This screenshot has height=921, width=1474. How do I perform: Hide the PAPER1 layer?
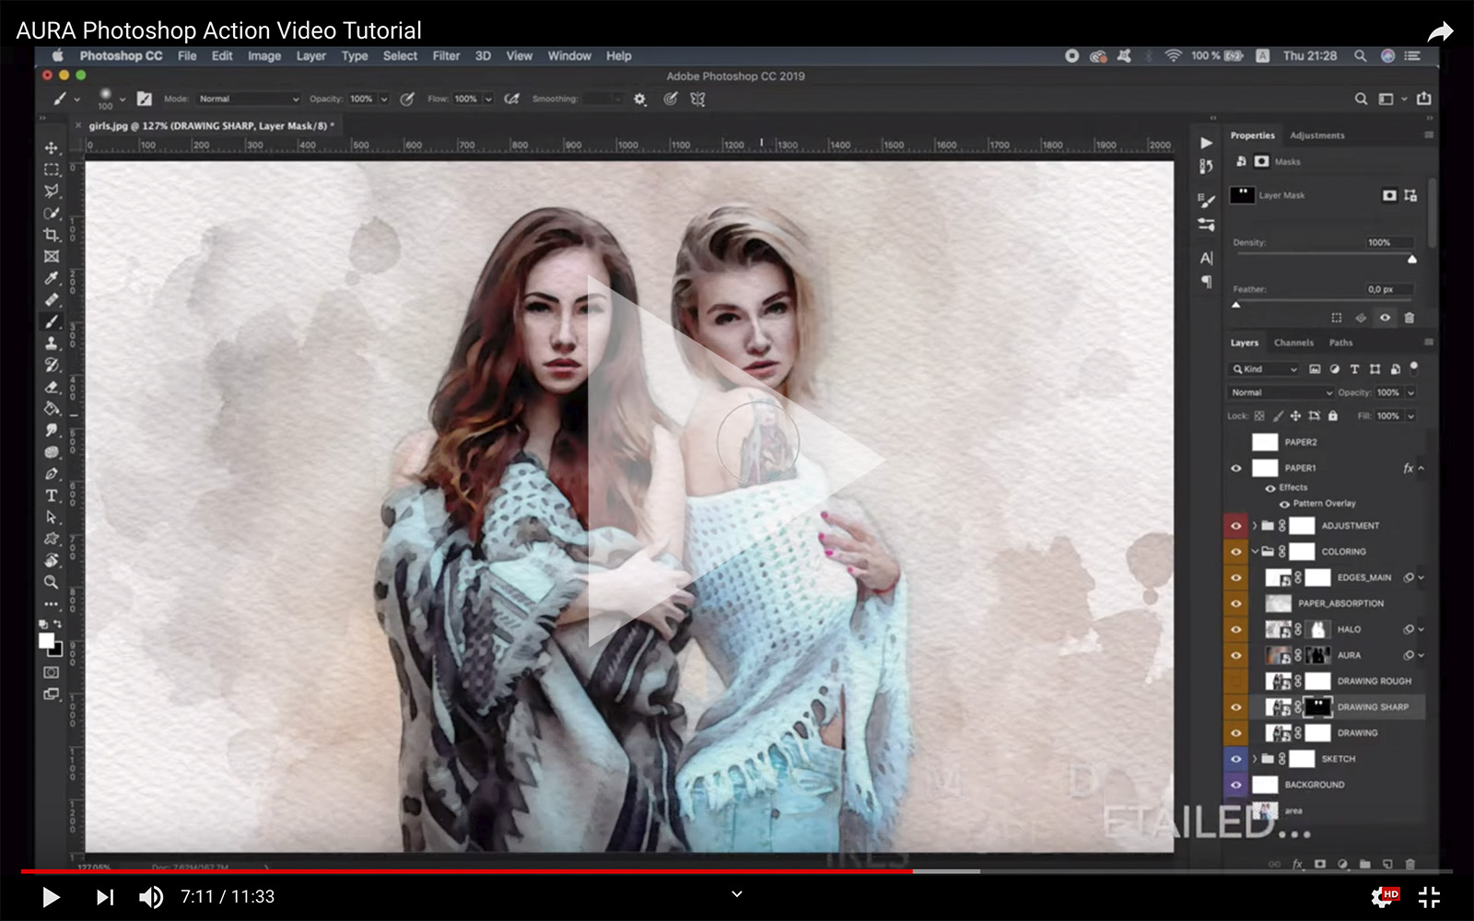pyautogui.click(x=1235, y=468)
